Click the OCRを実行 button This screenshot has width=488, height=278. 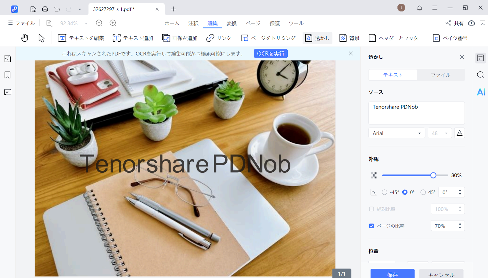click(x=271, y=53)
